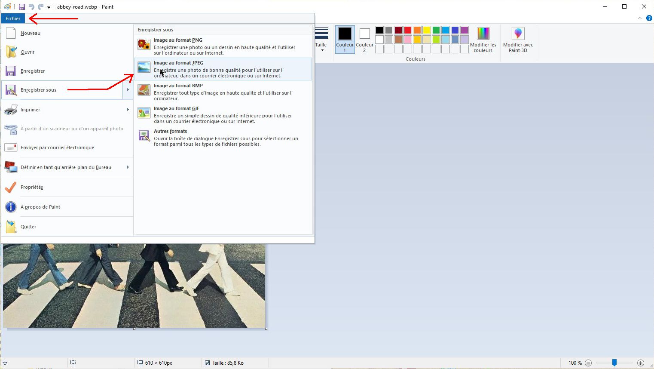Click the PNG flower thumbnail icon
Screen dimensions: 654x369
(x=144, y=44)
